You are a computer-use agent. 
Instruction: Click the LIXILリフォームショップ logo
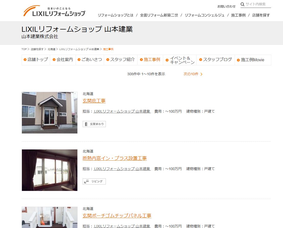(x=54, y=11)
